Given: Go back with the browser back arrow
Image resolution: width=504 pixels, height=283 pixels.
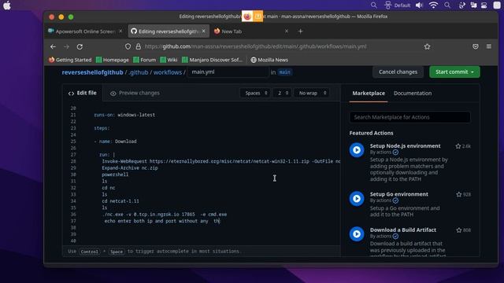Looking at the screenshot, I should point(53,46).
